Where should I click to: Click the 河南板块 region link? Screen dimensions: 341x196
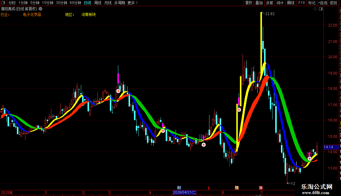point(88,14)
